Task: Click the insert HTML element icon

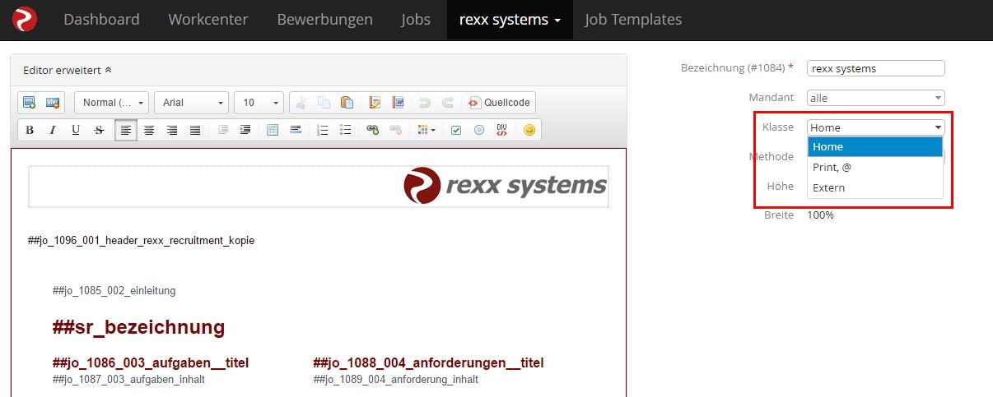Action: [x=52, y=103]
